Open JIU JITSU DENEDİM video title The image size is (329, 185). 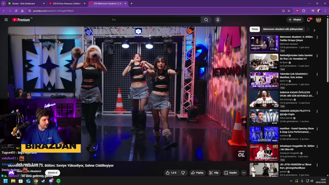(x=296, y=166)
